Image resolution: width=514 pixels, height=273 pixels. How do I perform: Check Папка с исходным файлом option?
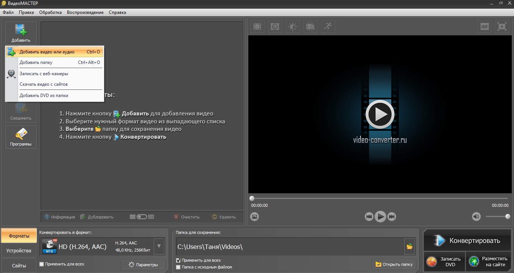click(x=178, y=267)
